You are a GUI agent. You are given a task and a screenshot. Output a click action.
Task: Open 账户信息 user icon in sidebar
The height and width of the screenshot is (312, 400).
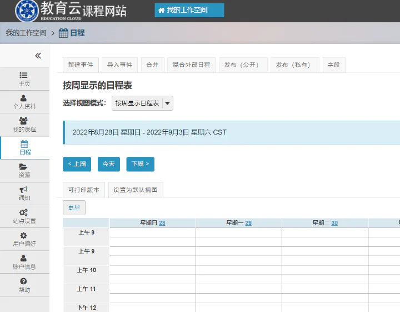point(23,258)
